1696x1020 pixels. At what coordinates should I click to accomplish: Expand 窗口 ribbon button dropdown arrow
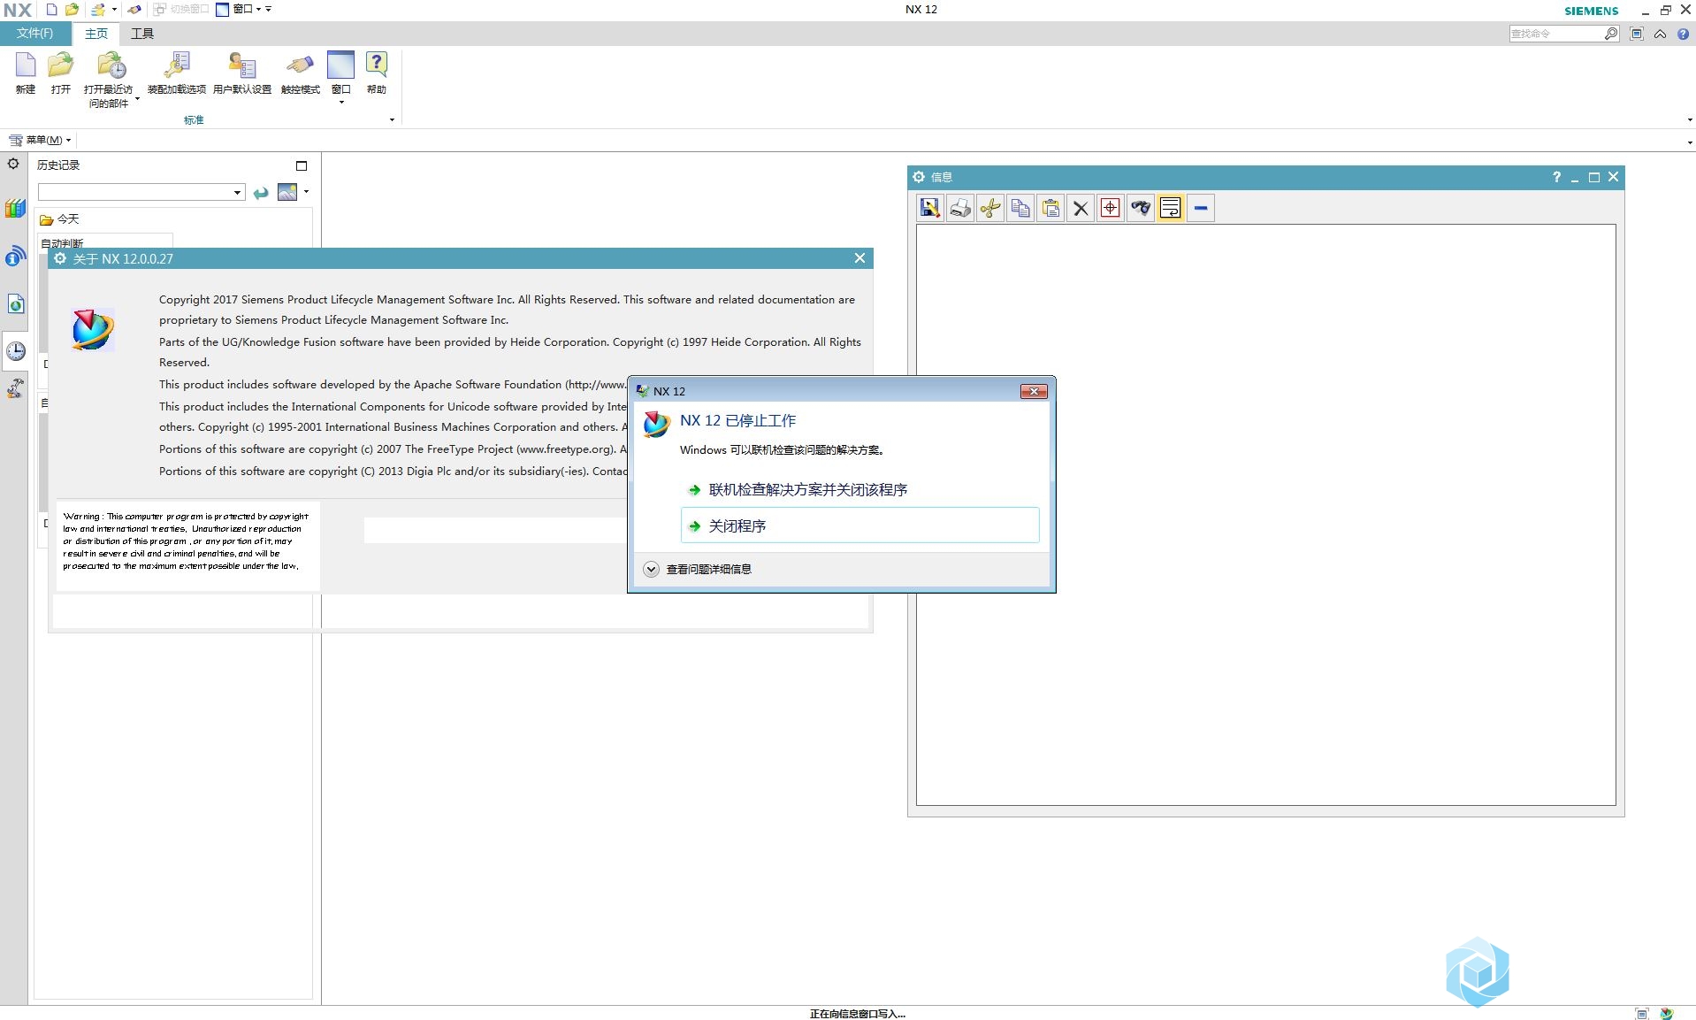click(341, 103)
